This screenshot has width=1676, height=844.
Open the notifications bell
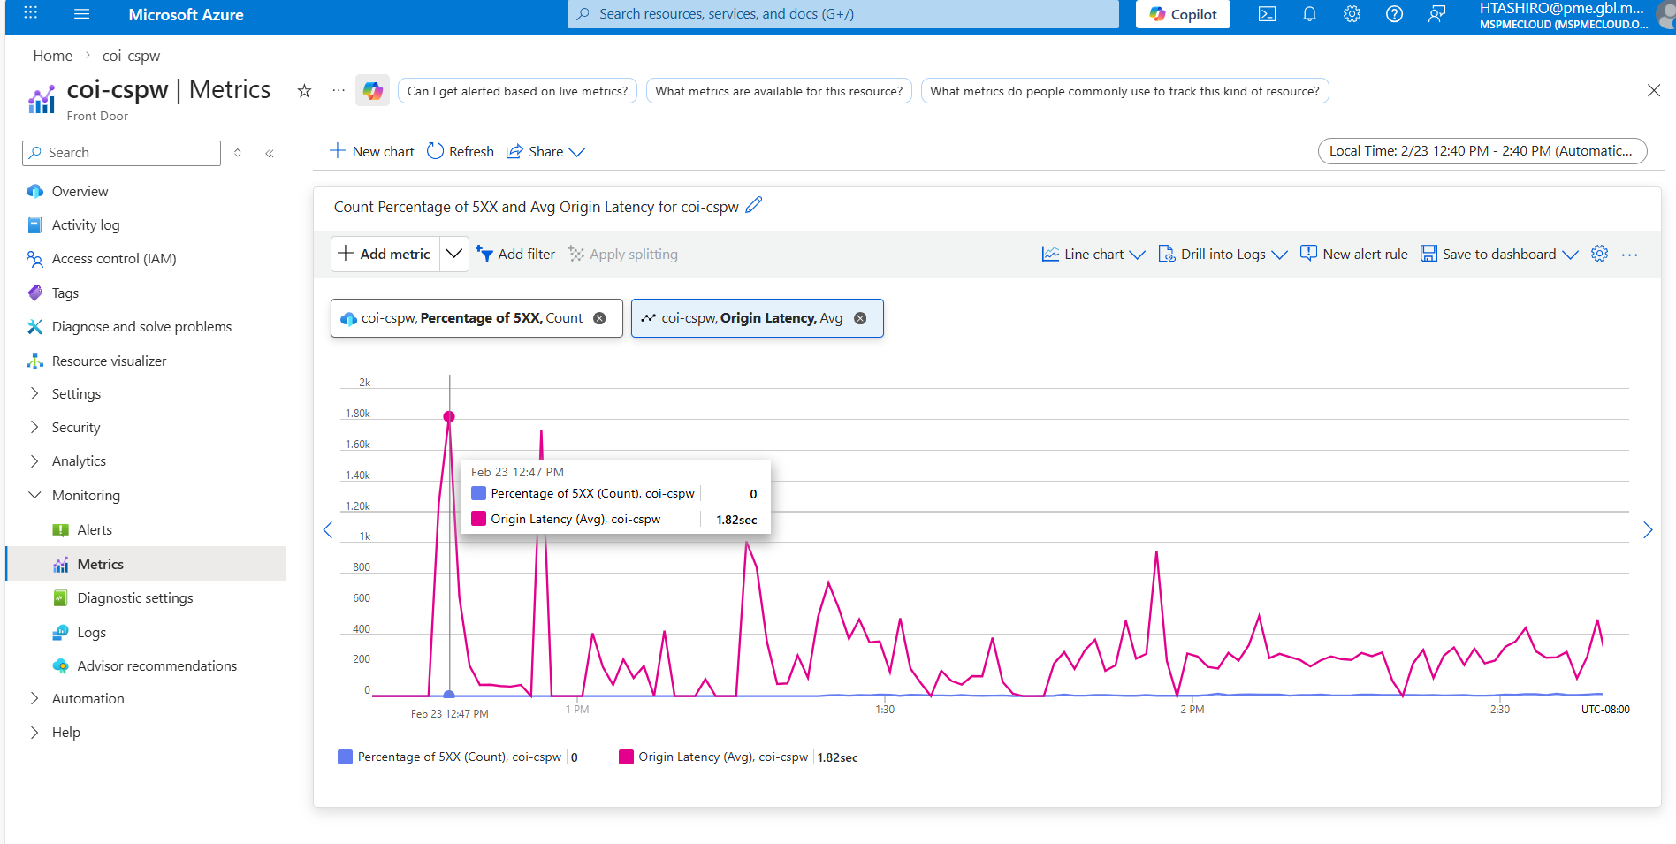pos(1309,14)
